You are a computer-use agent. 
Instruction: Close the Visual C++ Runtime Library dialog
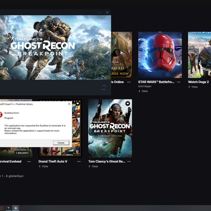coord(69,104)
